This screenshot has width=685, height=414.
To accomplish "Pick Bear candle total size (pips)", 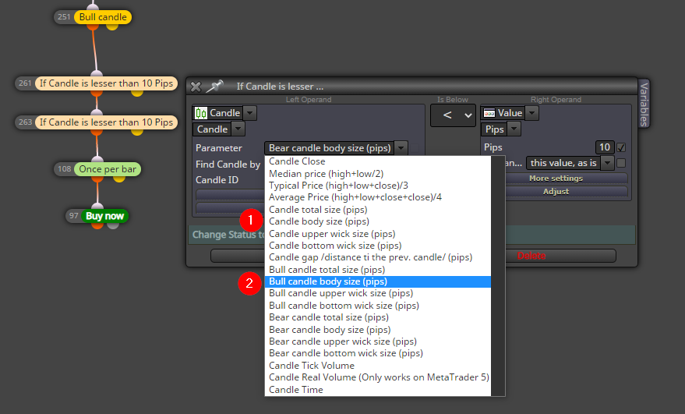I will pos(377,317).
